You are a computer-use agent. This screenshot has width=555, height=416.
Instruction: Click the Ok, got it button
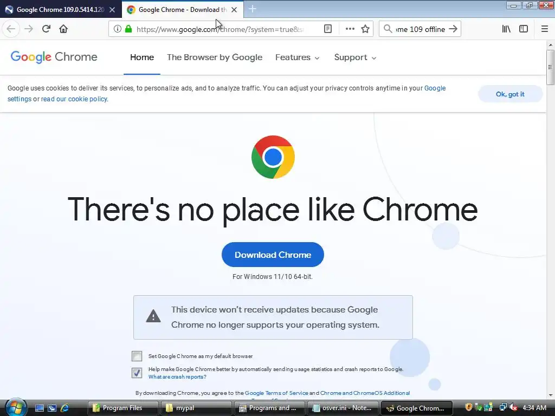coord(510,94)
